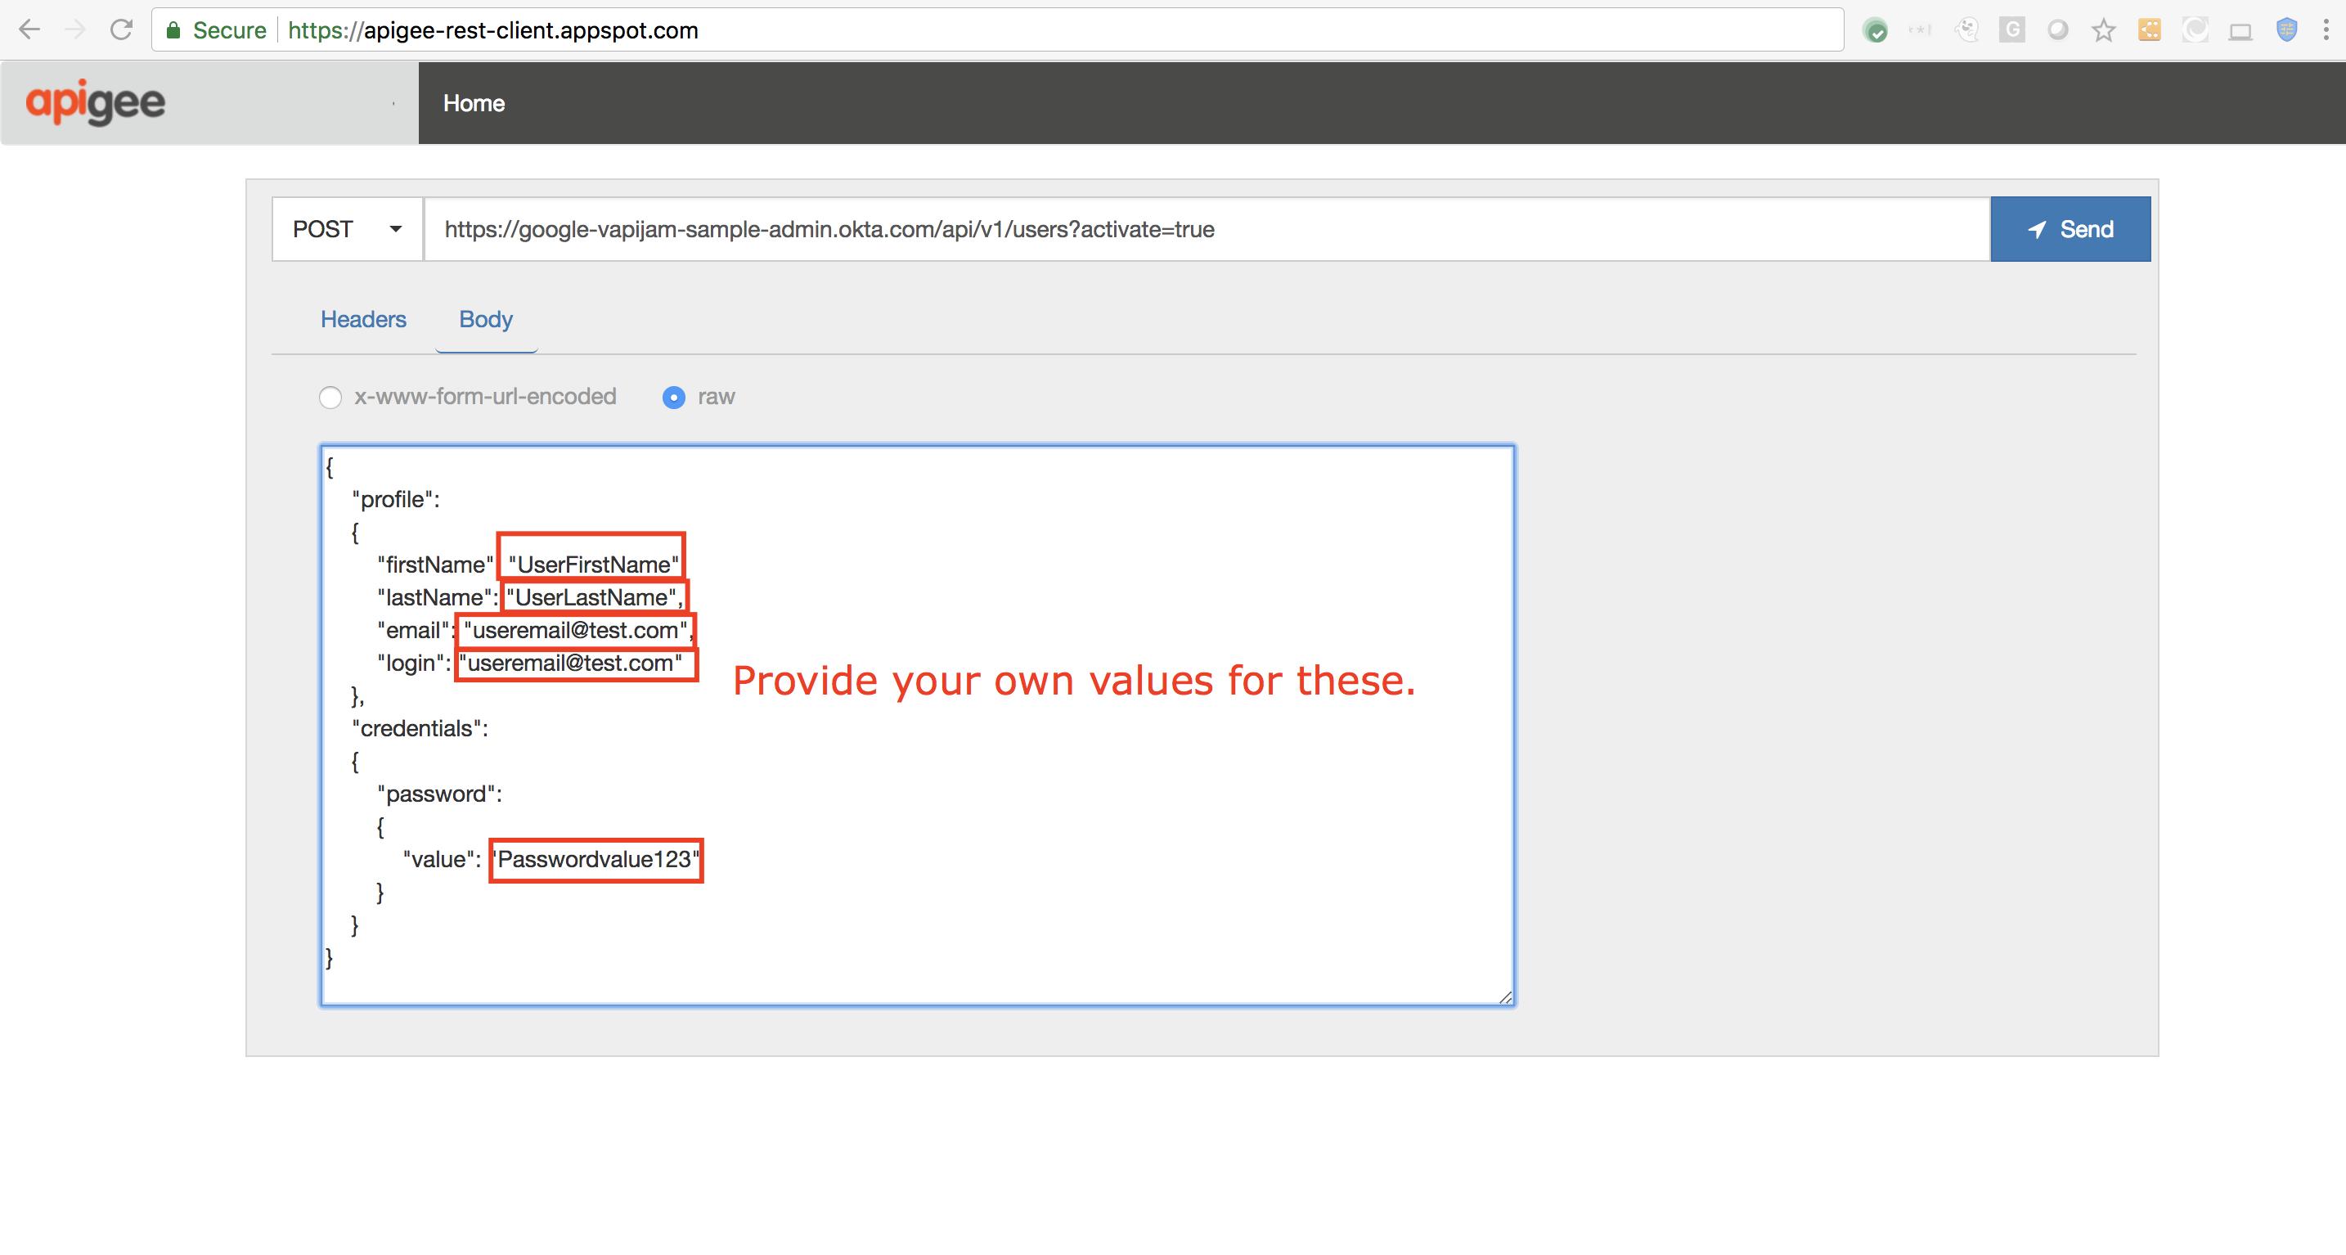
Task: Select the x-www-form-url-encoded radio option
Action: pos(330,397)
